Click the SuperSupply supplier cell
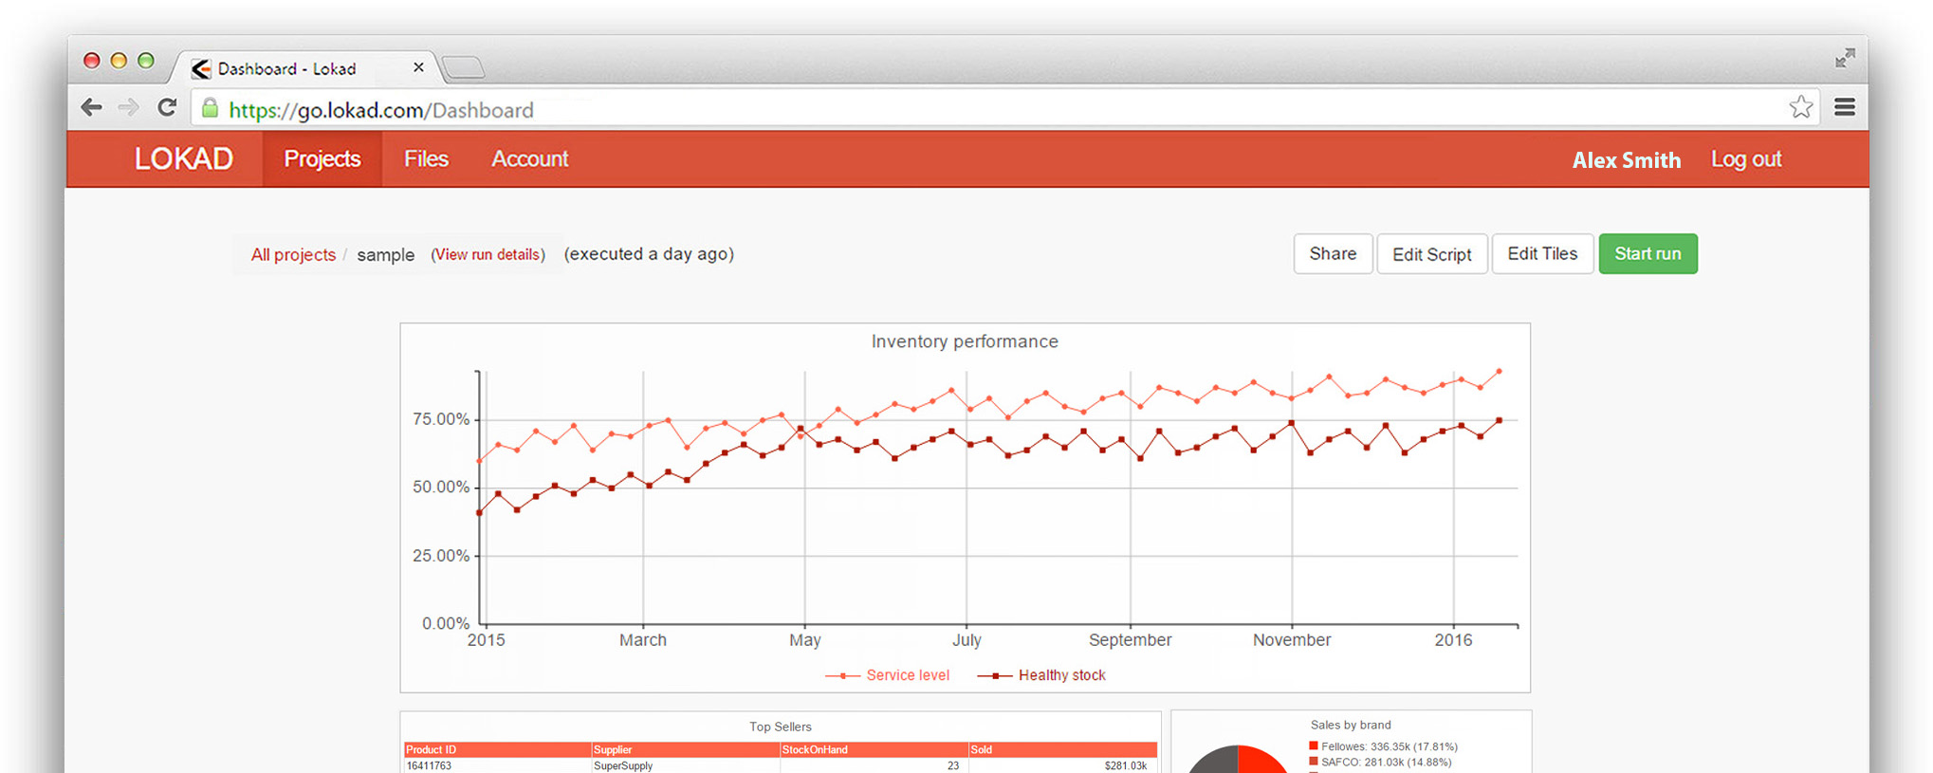 (623, 765)
